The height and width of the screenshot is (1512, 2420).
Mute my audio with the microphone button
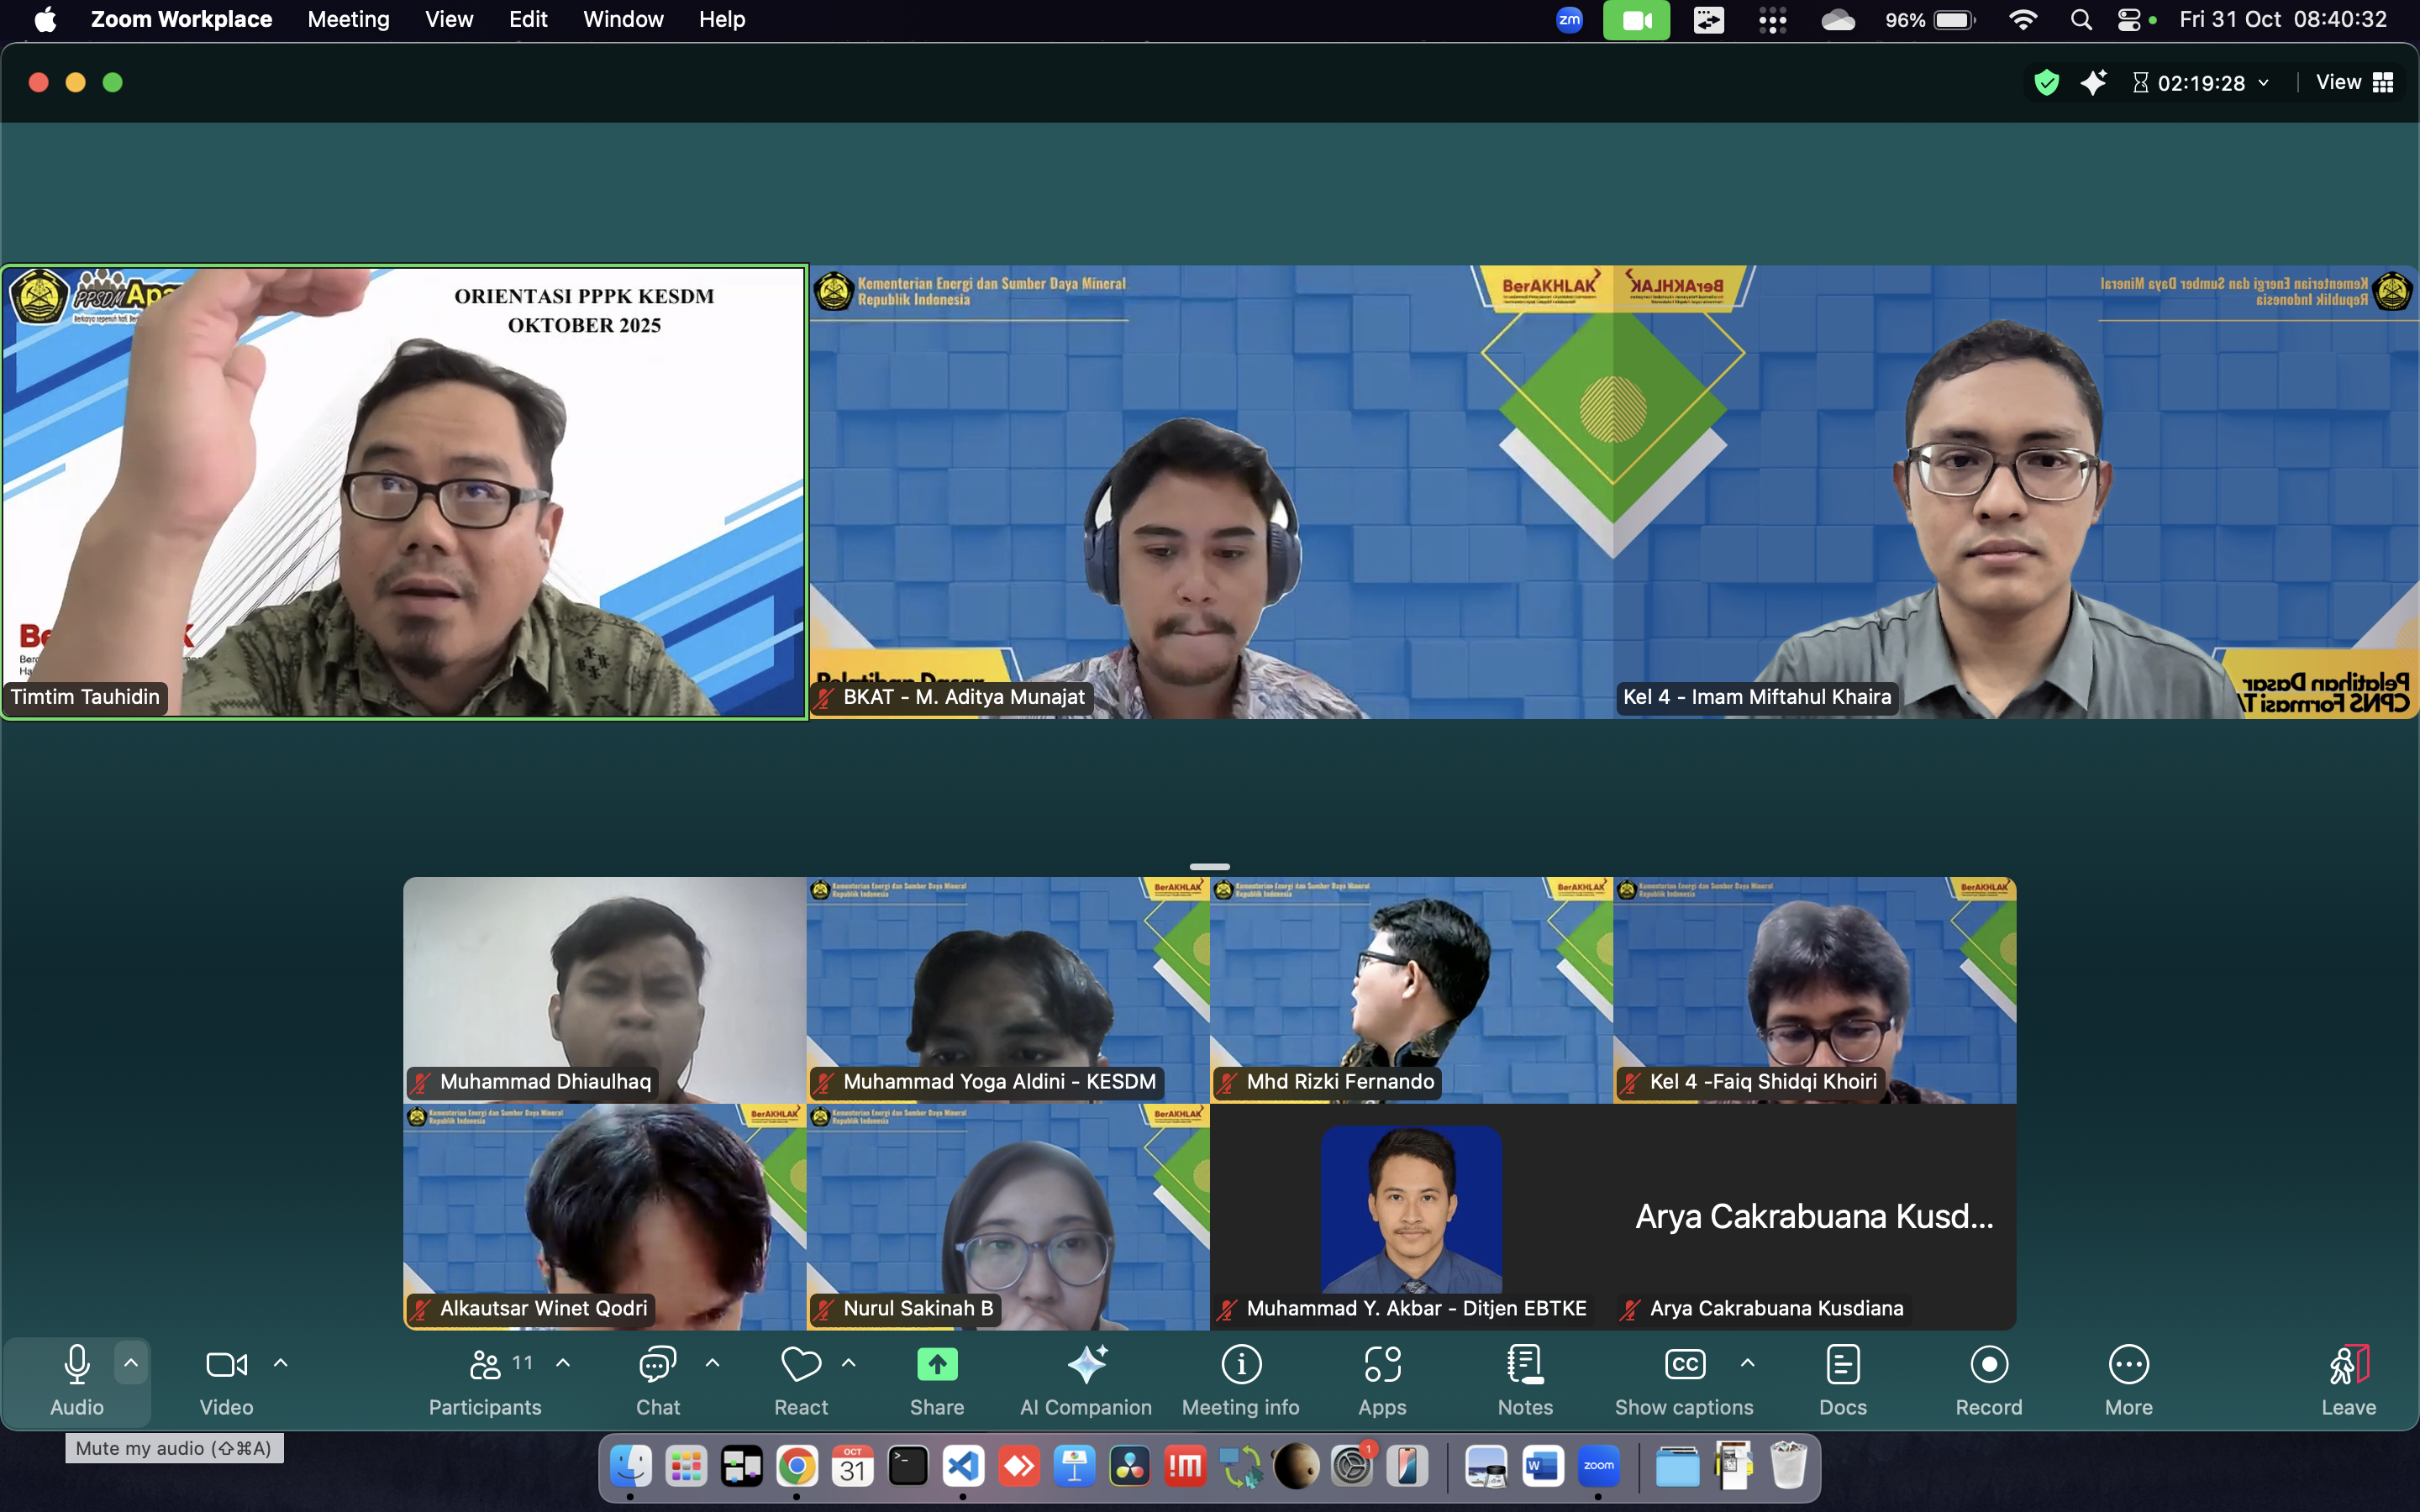[x=77, y=1366]
